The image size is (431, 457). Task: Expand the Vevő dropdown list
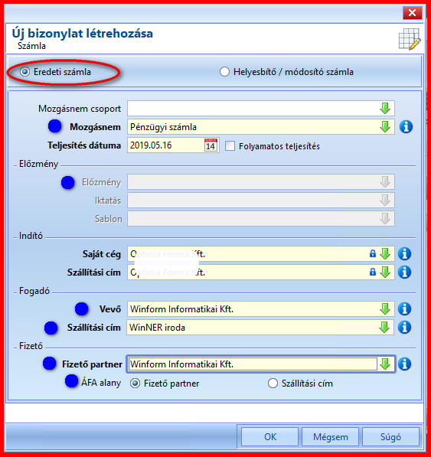click(x=385, y=309)
